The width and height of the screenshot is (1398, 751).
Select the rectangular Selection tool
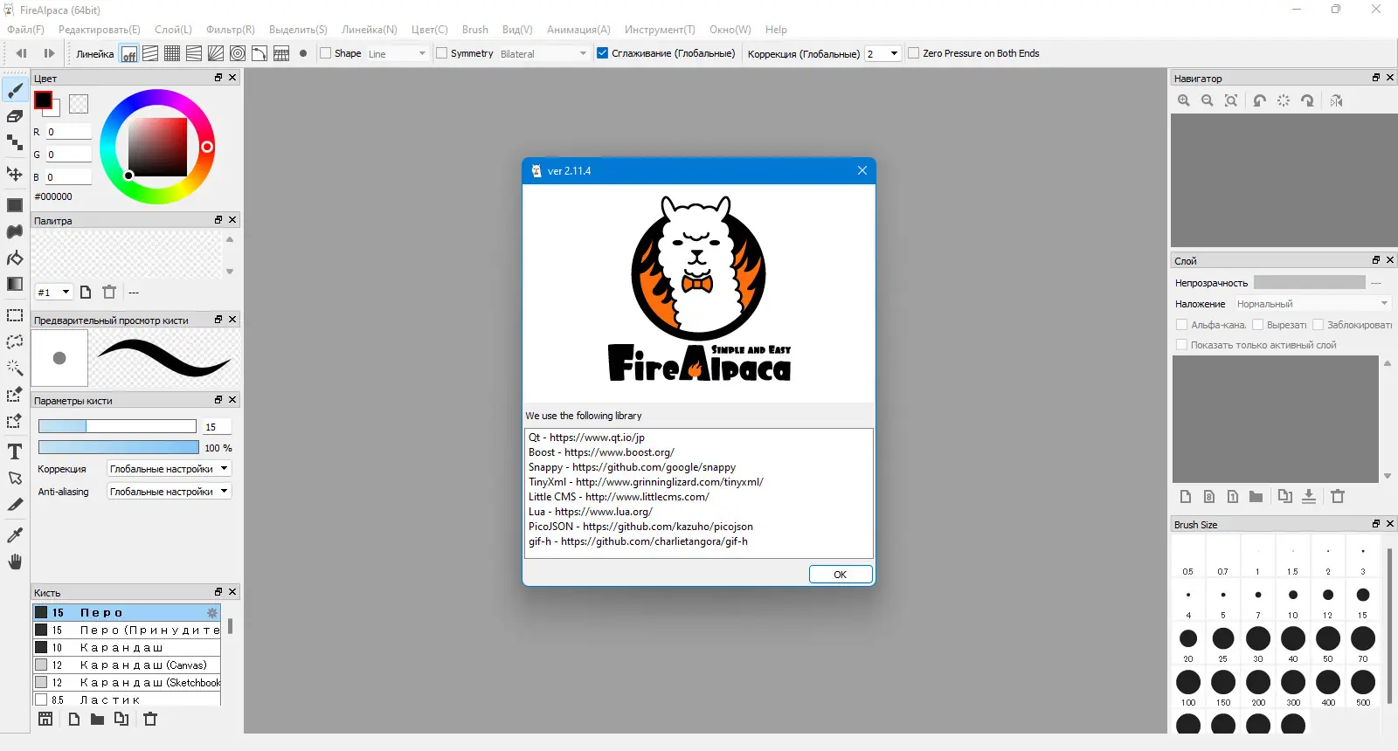pos(15,315)
